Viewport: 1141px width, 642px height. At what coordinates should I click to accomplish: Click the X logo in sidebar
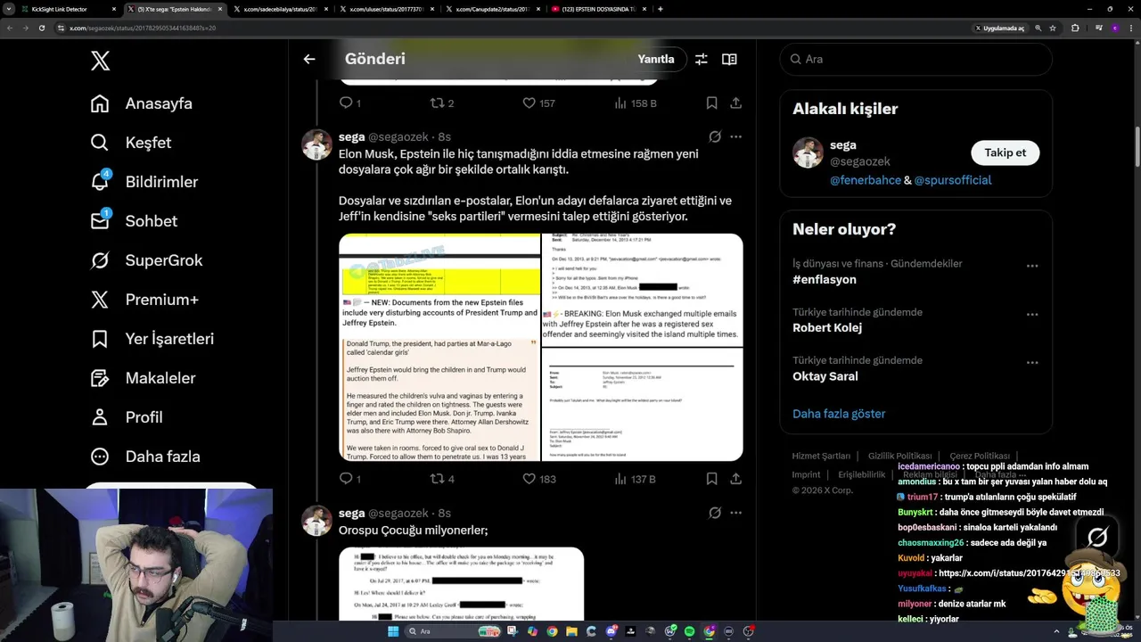point(101,61)
